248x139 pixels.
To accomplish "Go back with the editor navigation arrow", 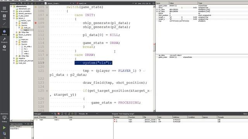I will pos(35,3).
